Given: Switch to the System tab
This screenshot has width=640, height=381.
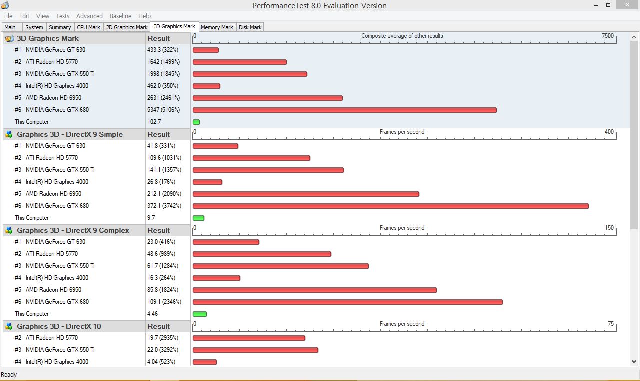Looking at the screenshot, I should (34, 27).
